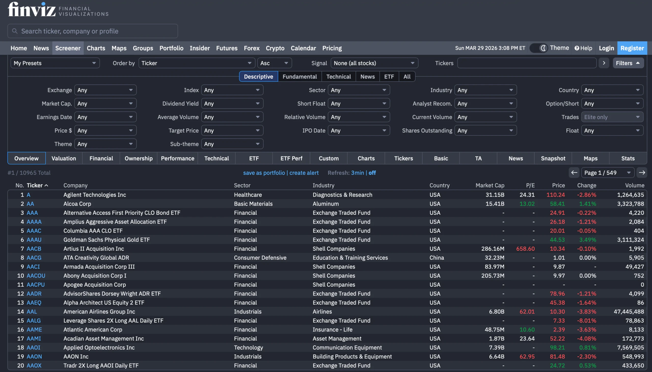Toggle the dark Theme switch
652x372 pixels.
(x=539, y=48)
